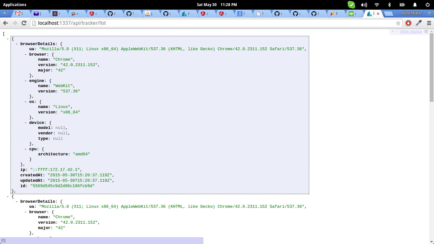Go back to the previous page
434x244 pixels.
[x=5, y=23]
